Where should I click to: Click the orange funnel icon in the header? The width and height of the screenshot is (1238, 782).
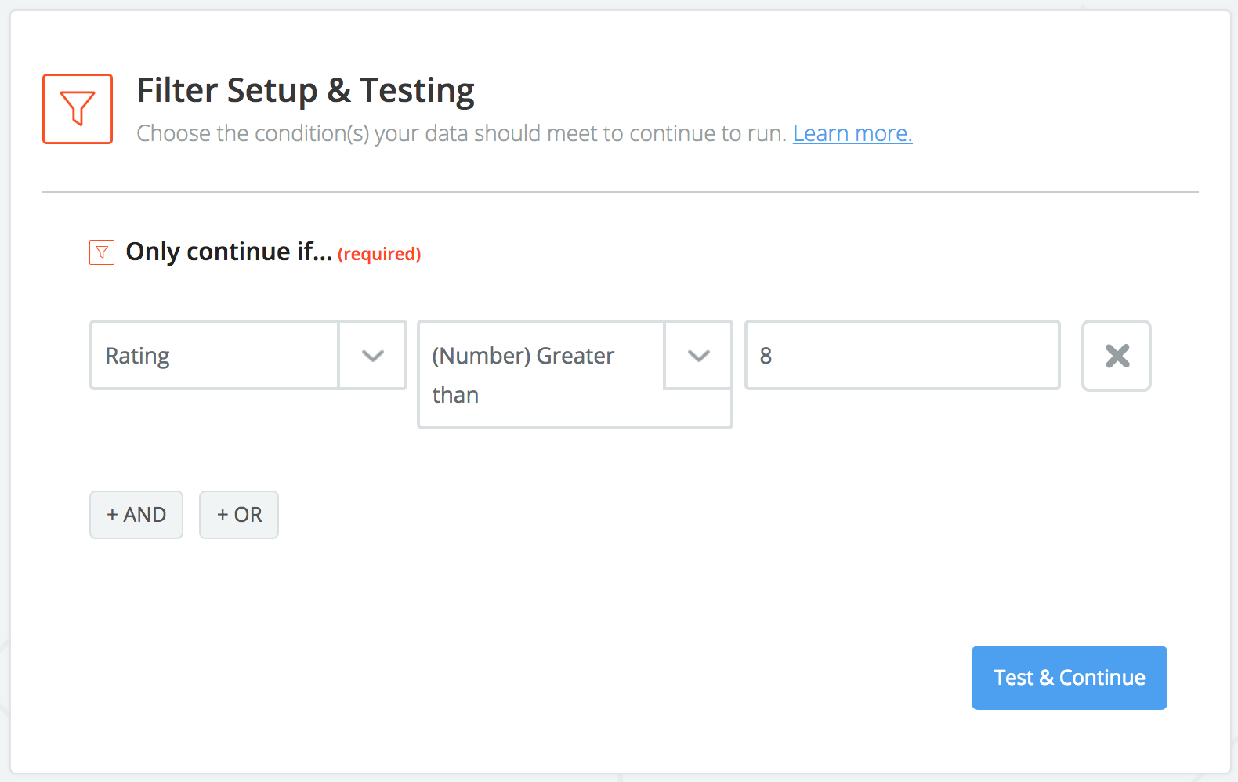77,109
